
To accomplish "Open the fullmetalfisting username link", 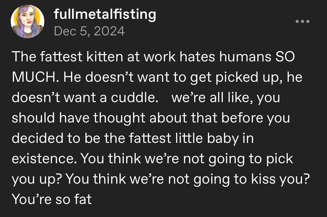I will (105, 14).
